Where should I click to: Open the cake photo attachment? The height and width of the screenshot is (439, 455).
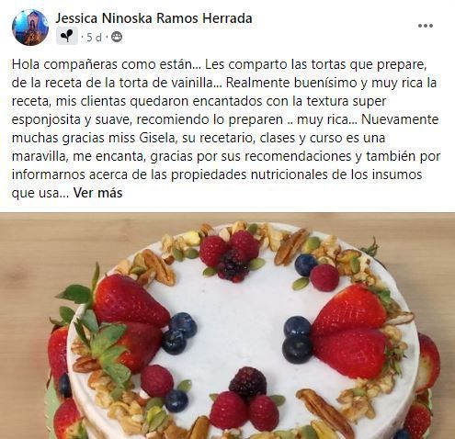coord(227,326)
